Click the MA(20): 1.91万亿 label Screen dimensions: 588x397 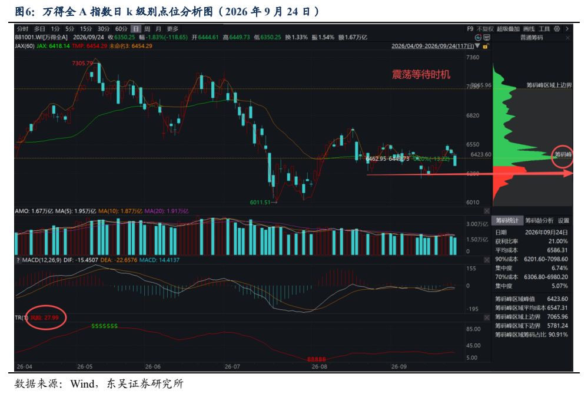[166, 211]
